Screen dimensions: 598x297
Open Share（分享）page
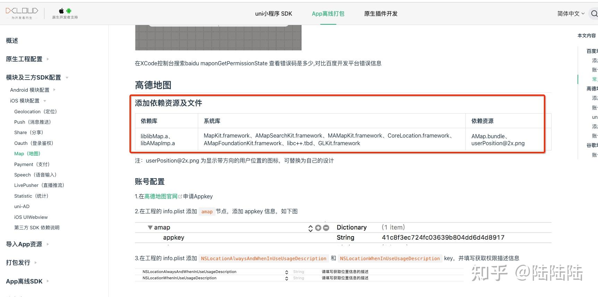29,132
